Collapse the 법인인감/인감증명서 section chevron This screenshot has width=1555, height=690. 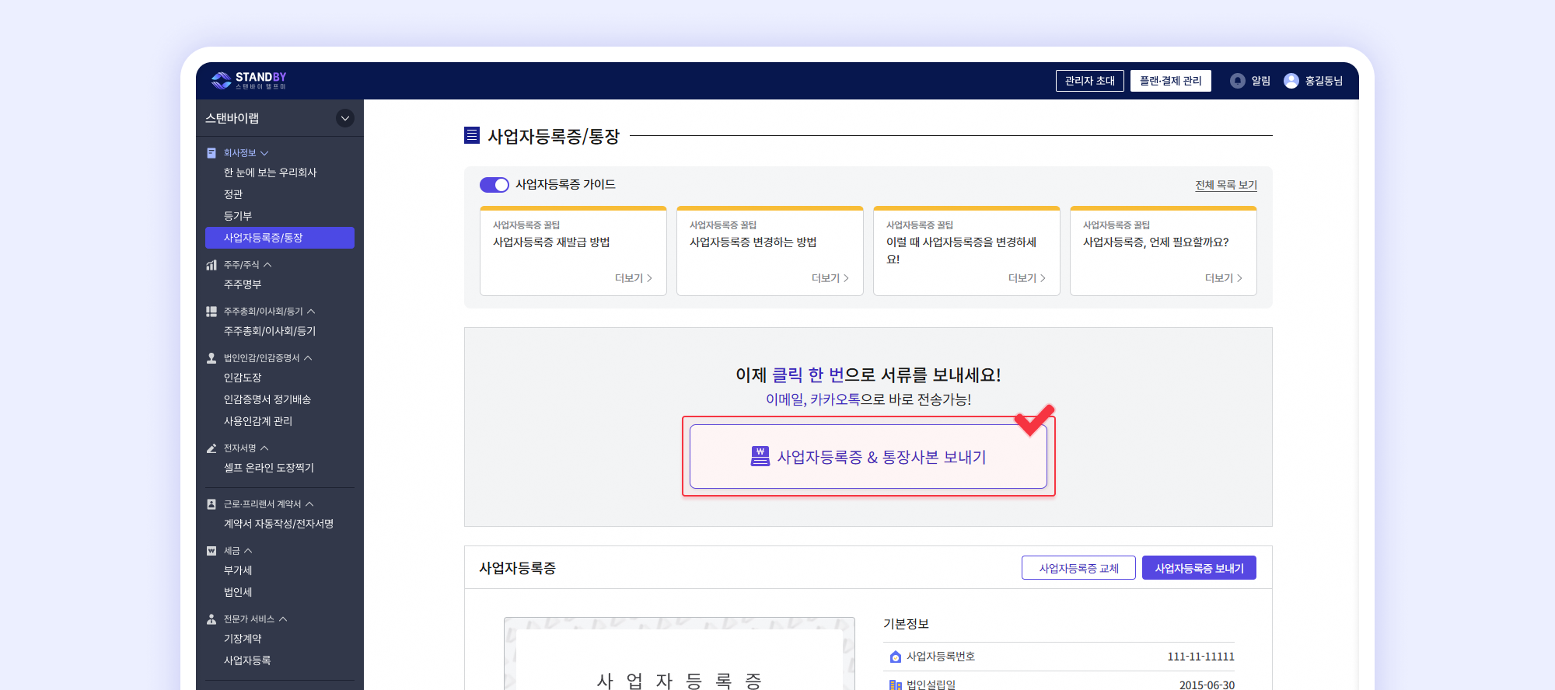pos(308,358)
